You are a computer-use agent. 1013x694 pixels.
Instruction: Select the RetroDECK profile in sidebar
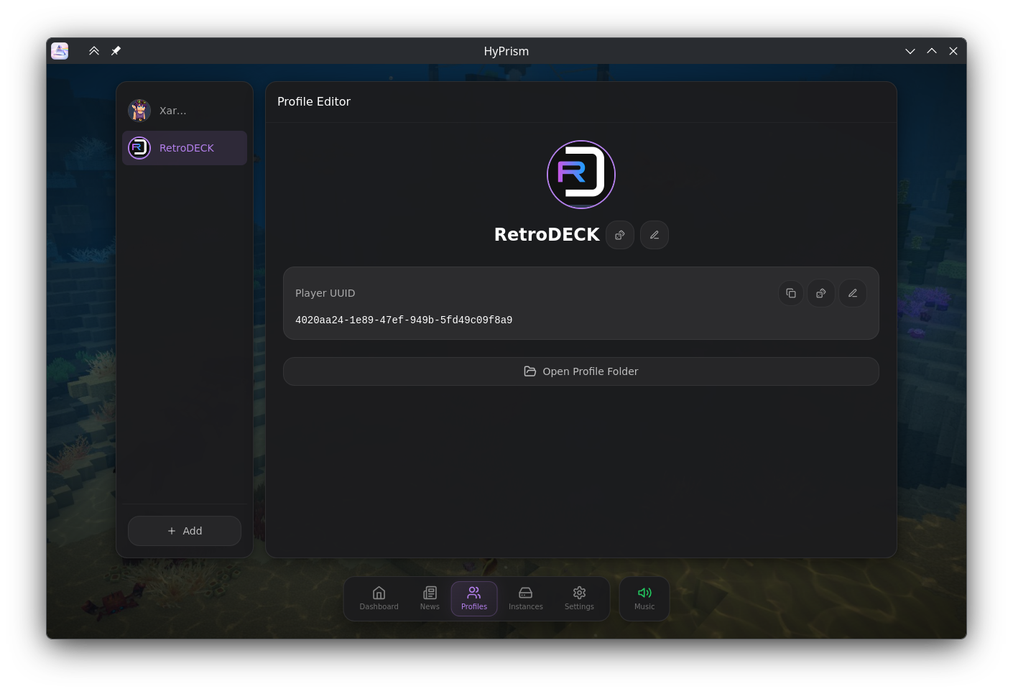click(x=185, y=148)
